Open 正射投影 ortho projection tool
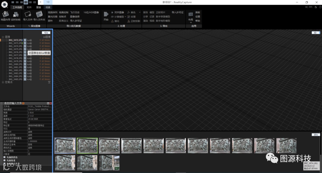 [134, 21]
